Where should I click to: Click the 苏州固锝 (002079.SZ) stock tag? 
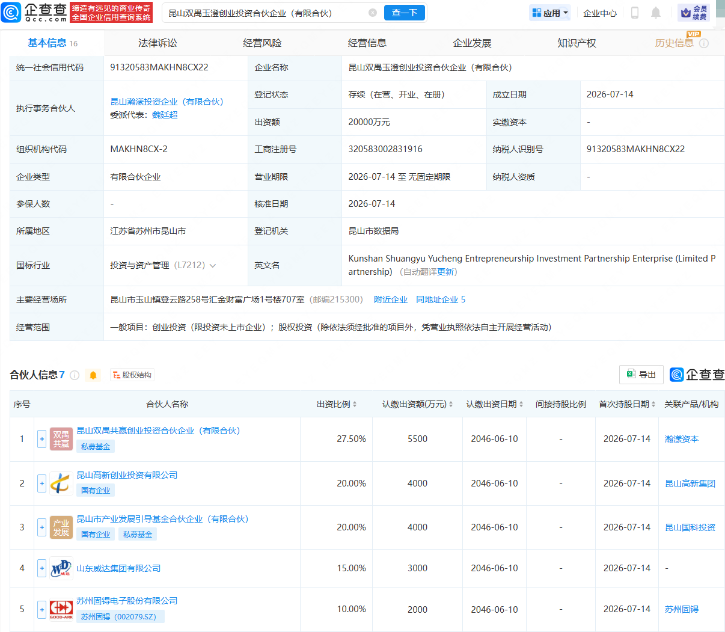point(120,616)
